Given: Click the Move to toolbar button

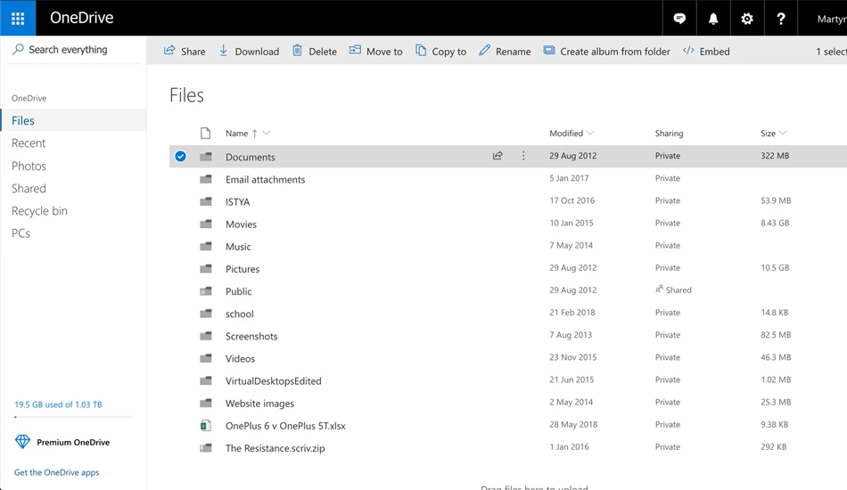Looking at the screenshot, I should coord(376,52).
